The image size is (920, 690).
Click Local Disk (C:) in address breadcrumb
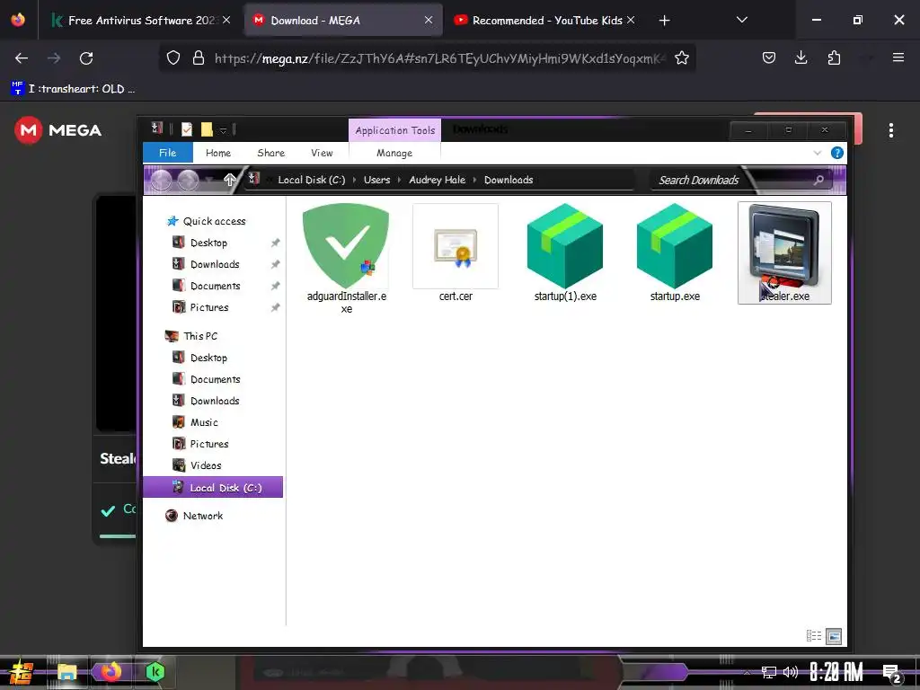point(312,180)
